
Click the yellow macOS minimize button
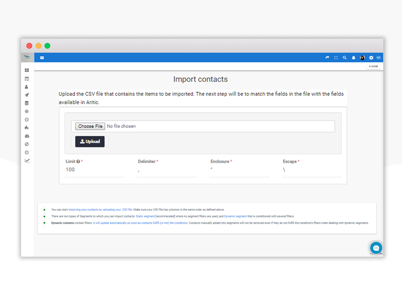(x=38, y=46)
